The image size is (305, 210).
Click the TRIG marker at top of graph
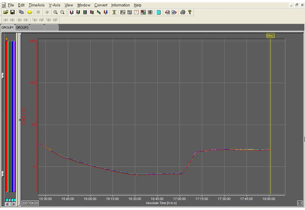tap(270, 35)
